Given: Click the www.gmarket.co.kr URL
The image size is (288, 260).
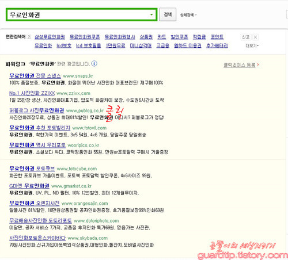Looking at the screenshot, I should (x=71, y=186).
